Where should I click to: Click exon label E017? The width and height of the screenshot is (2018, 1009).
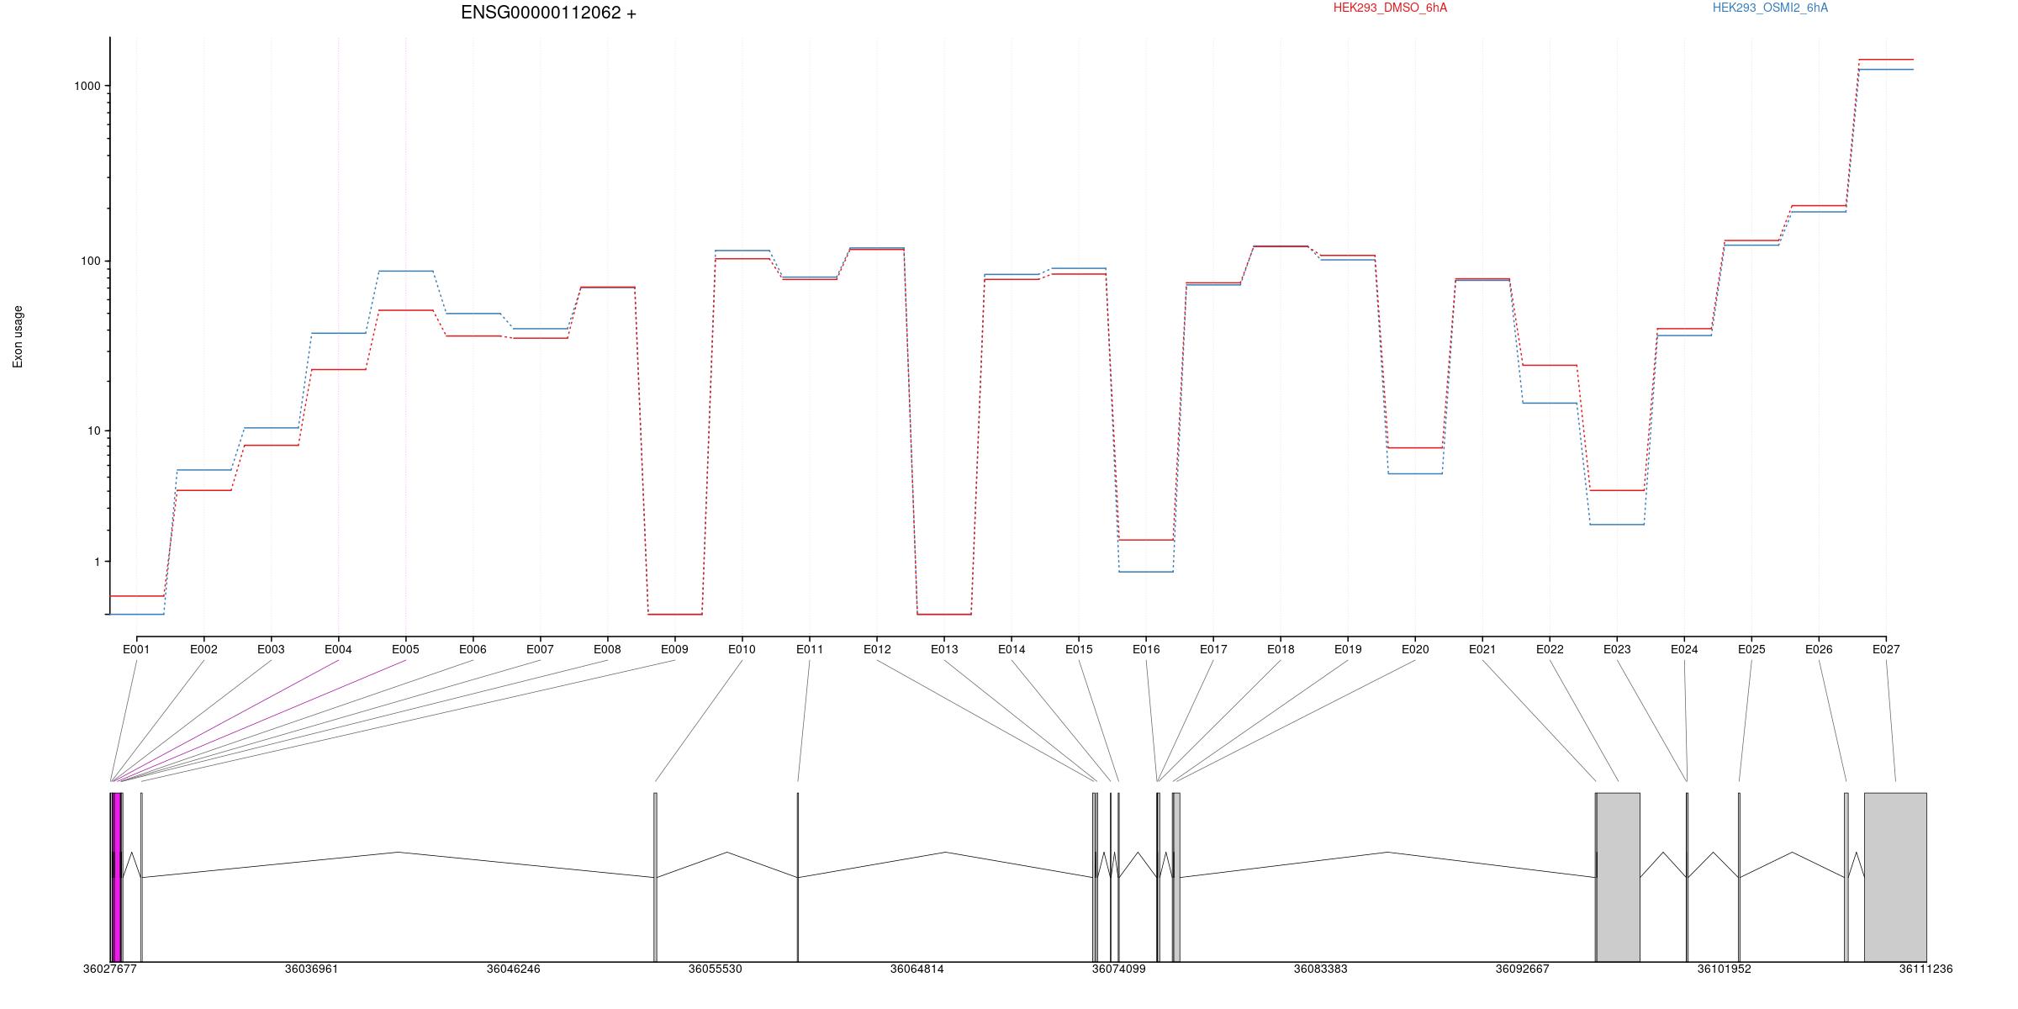point(1213,649)
